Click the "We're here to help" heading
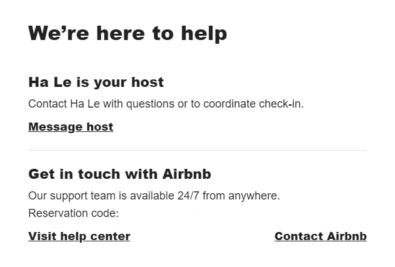This screenshot has height=267, width=395. pyautogui.click(x=127, y=33)
